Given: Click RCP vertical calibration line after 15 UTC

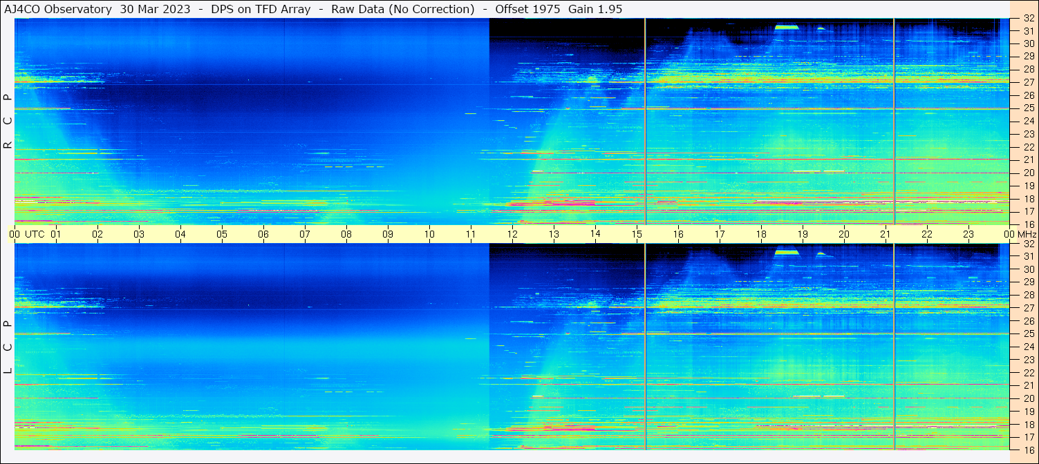Looking at the screenshot, I should click(x=645, y=122).
